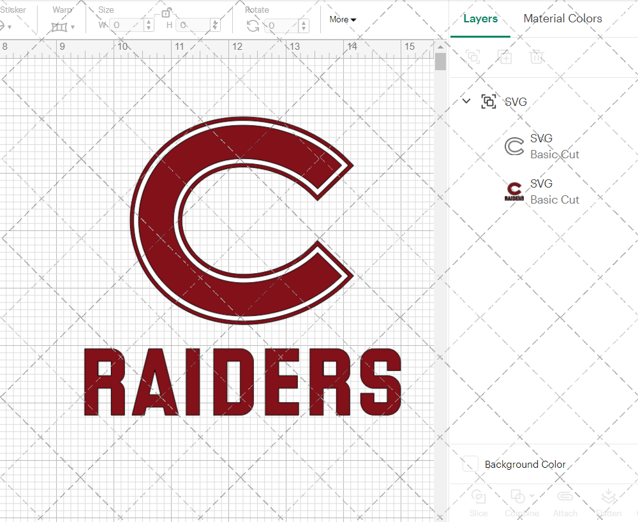Open the Warp dropdown arrow
Viewport: 638px width, 522px height.
[73, 27]
